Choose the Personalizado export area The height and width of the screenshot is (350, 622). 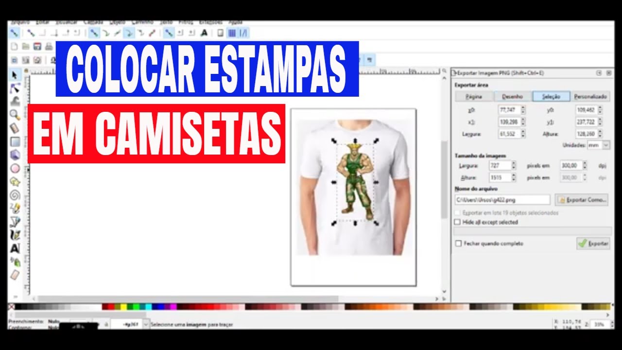(x=590, y=96)
